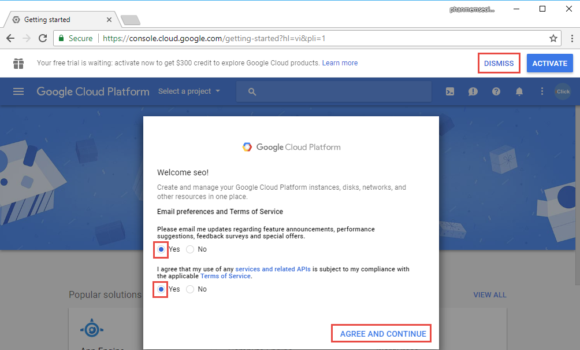The height and width of the screenshot is (350, 580).
Task: Open the send feedback icon
Action: (x=473, y=91)
